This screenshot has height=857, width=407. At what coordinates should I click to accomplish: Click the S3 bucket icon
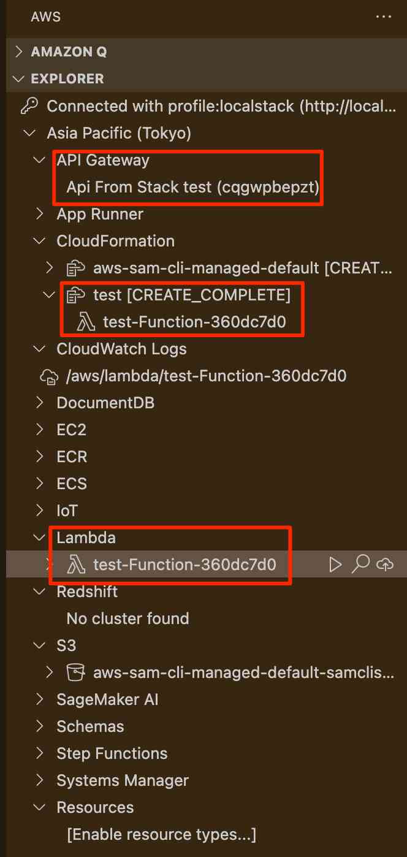click(x=75, y=672)
